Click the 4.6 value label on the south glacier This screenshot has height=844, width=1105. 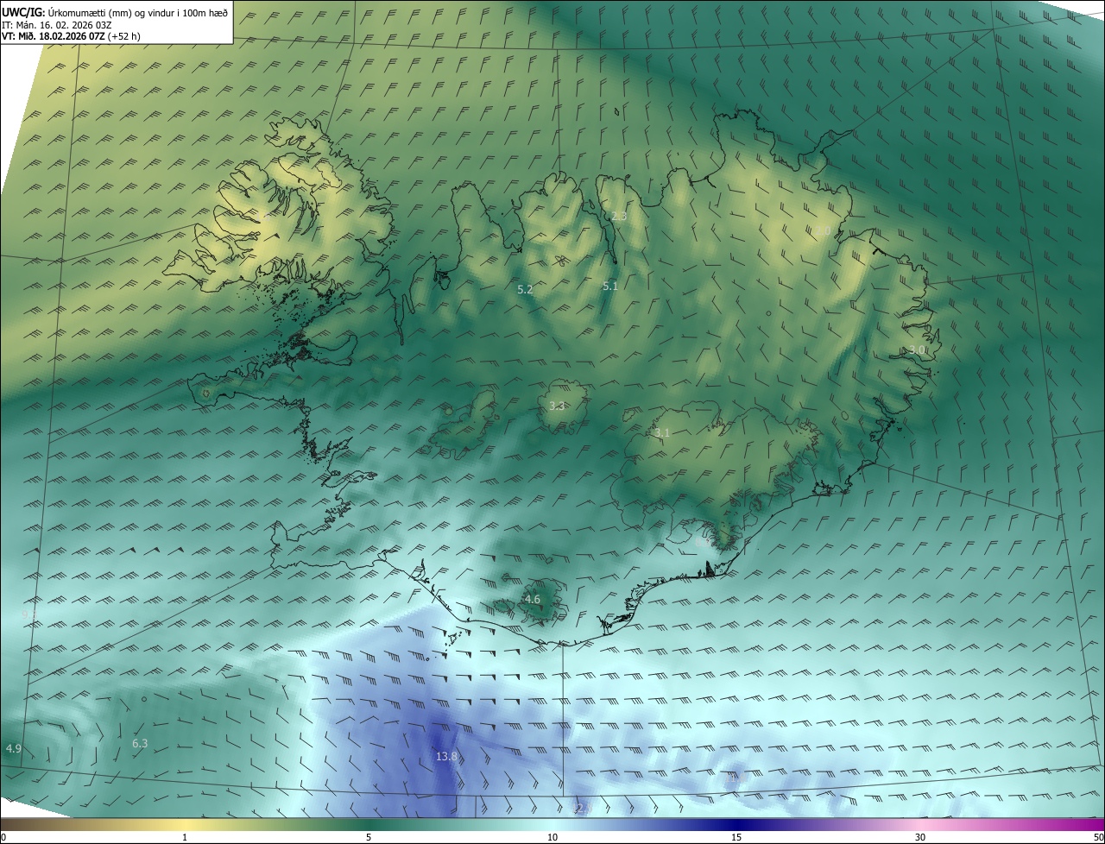[533, 599]
